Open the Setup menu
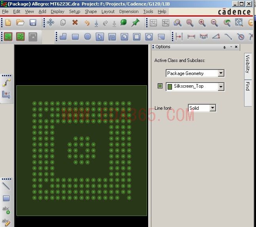 point(75,11)
